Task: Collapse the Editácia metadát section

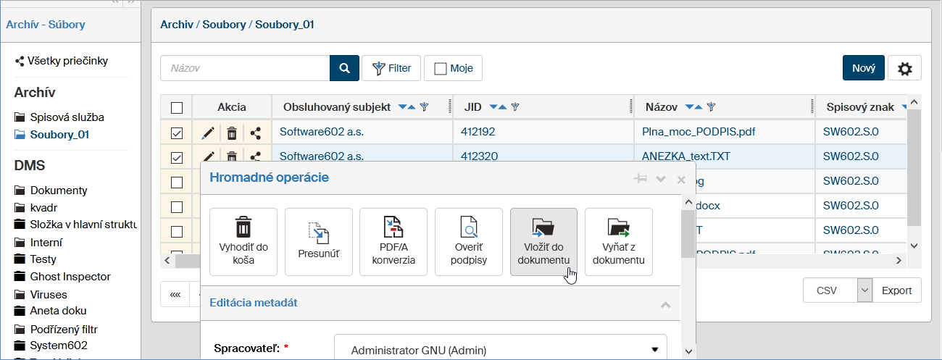Action: click(666, 304)
